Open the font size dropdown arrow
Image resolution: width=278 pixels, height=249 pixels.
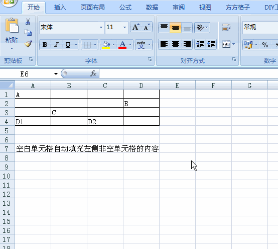click(124, 27)
